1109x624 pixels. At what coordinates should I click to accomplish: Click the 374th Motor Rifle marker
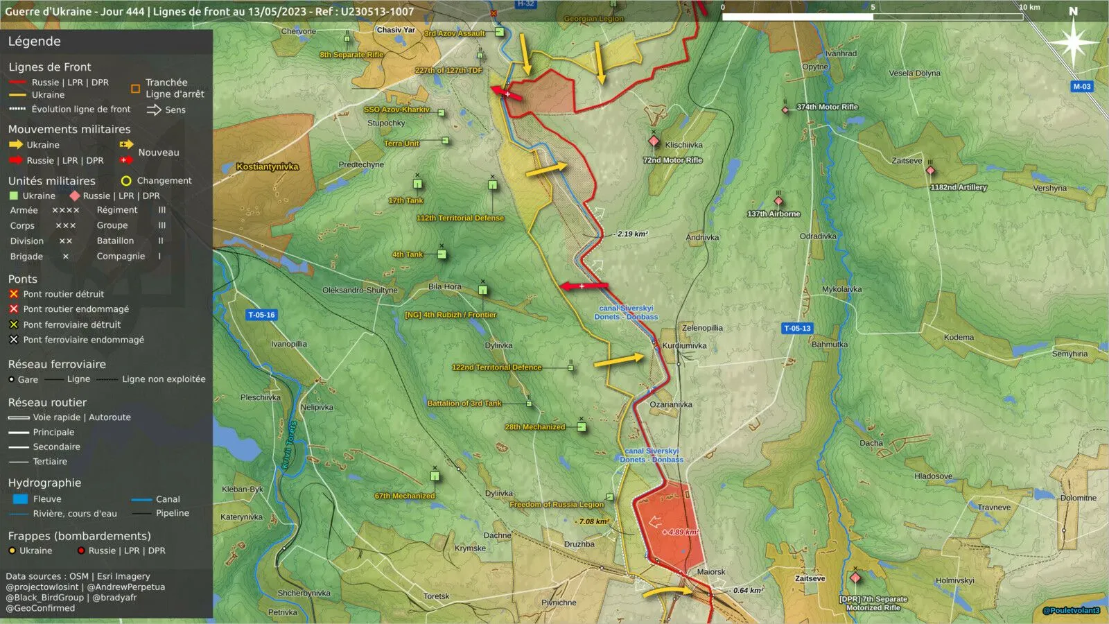[785, 110]
